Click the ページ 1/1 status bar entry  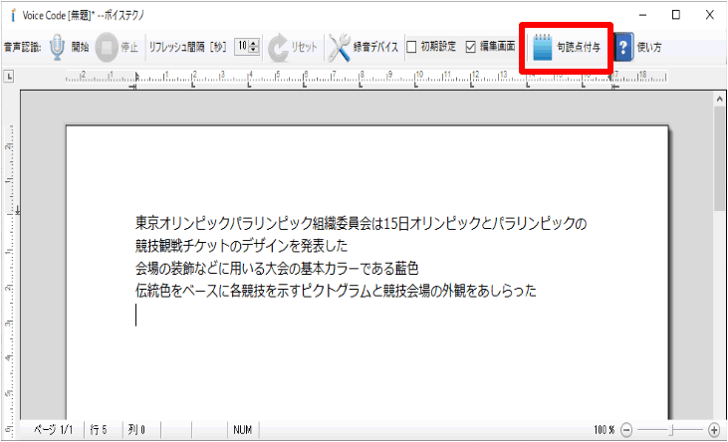53,430
